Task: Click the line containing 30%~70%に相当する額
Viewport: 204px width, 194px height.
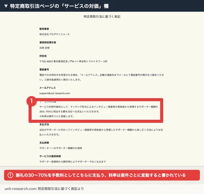Action: (70, 112)
